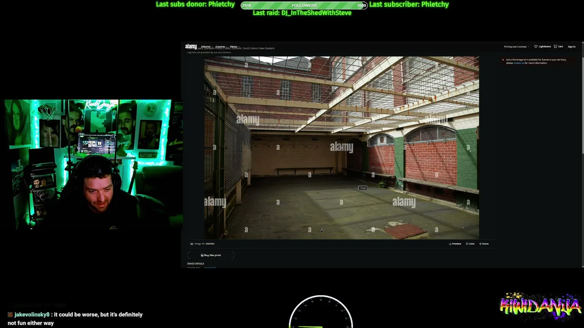Click the Sign In link

click(572, 46)
